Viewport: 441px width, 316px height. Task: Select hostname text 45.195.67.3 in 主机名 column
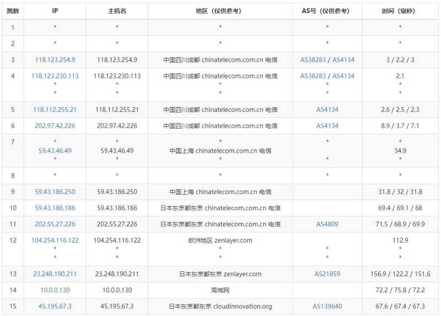point(117,306)
